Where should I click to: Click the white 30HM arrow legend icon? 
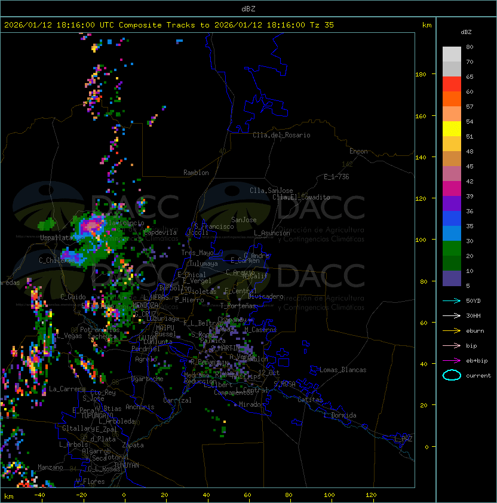(452, 315)
